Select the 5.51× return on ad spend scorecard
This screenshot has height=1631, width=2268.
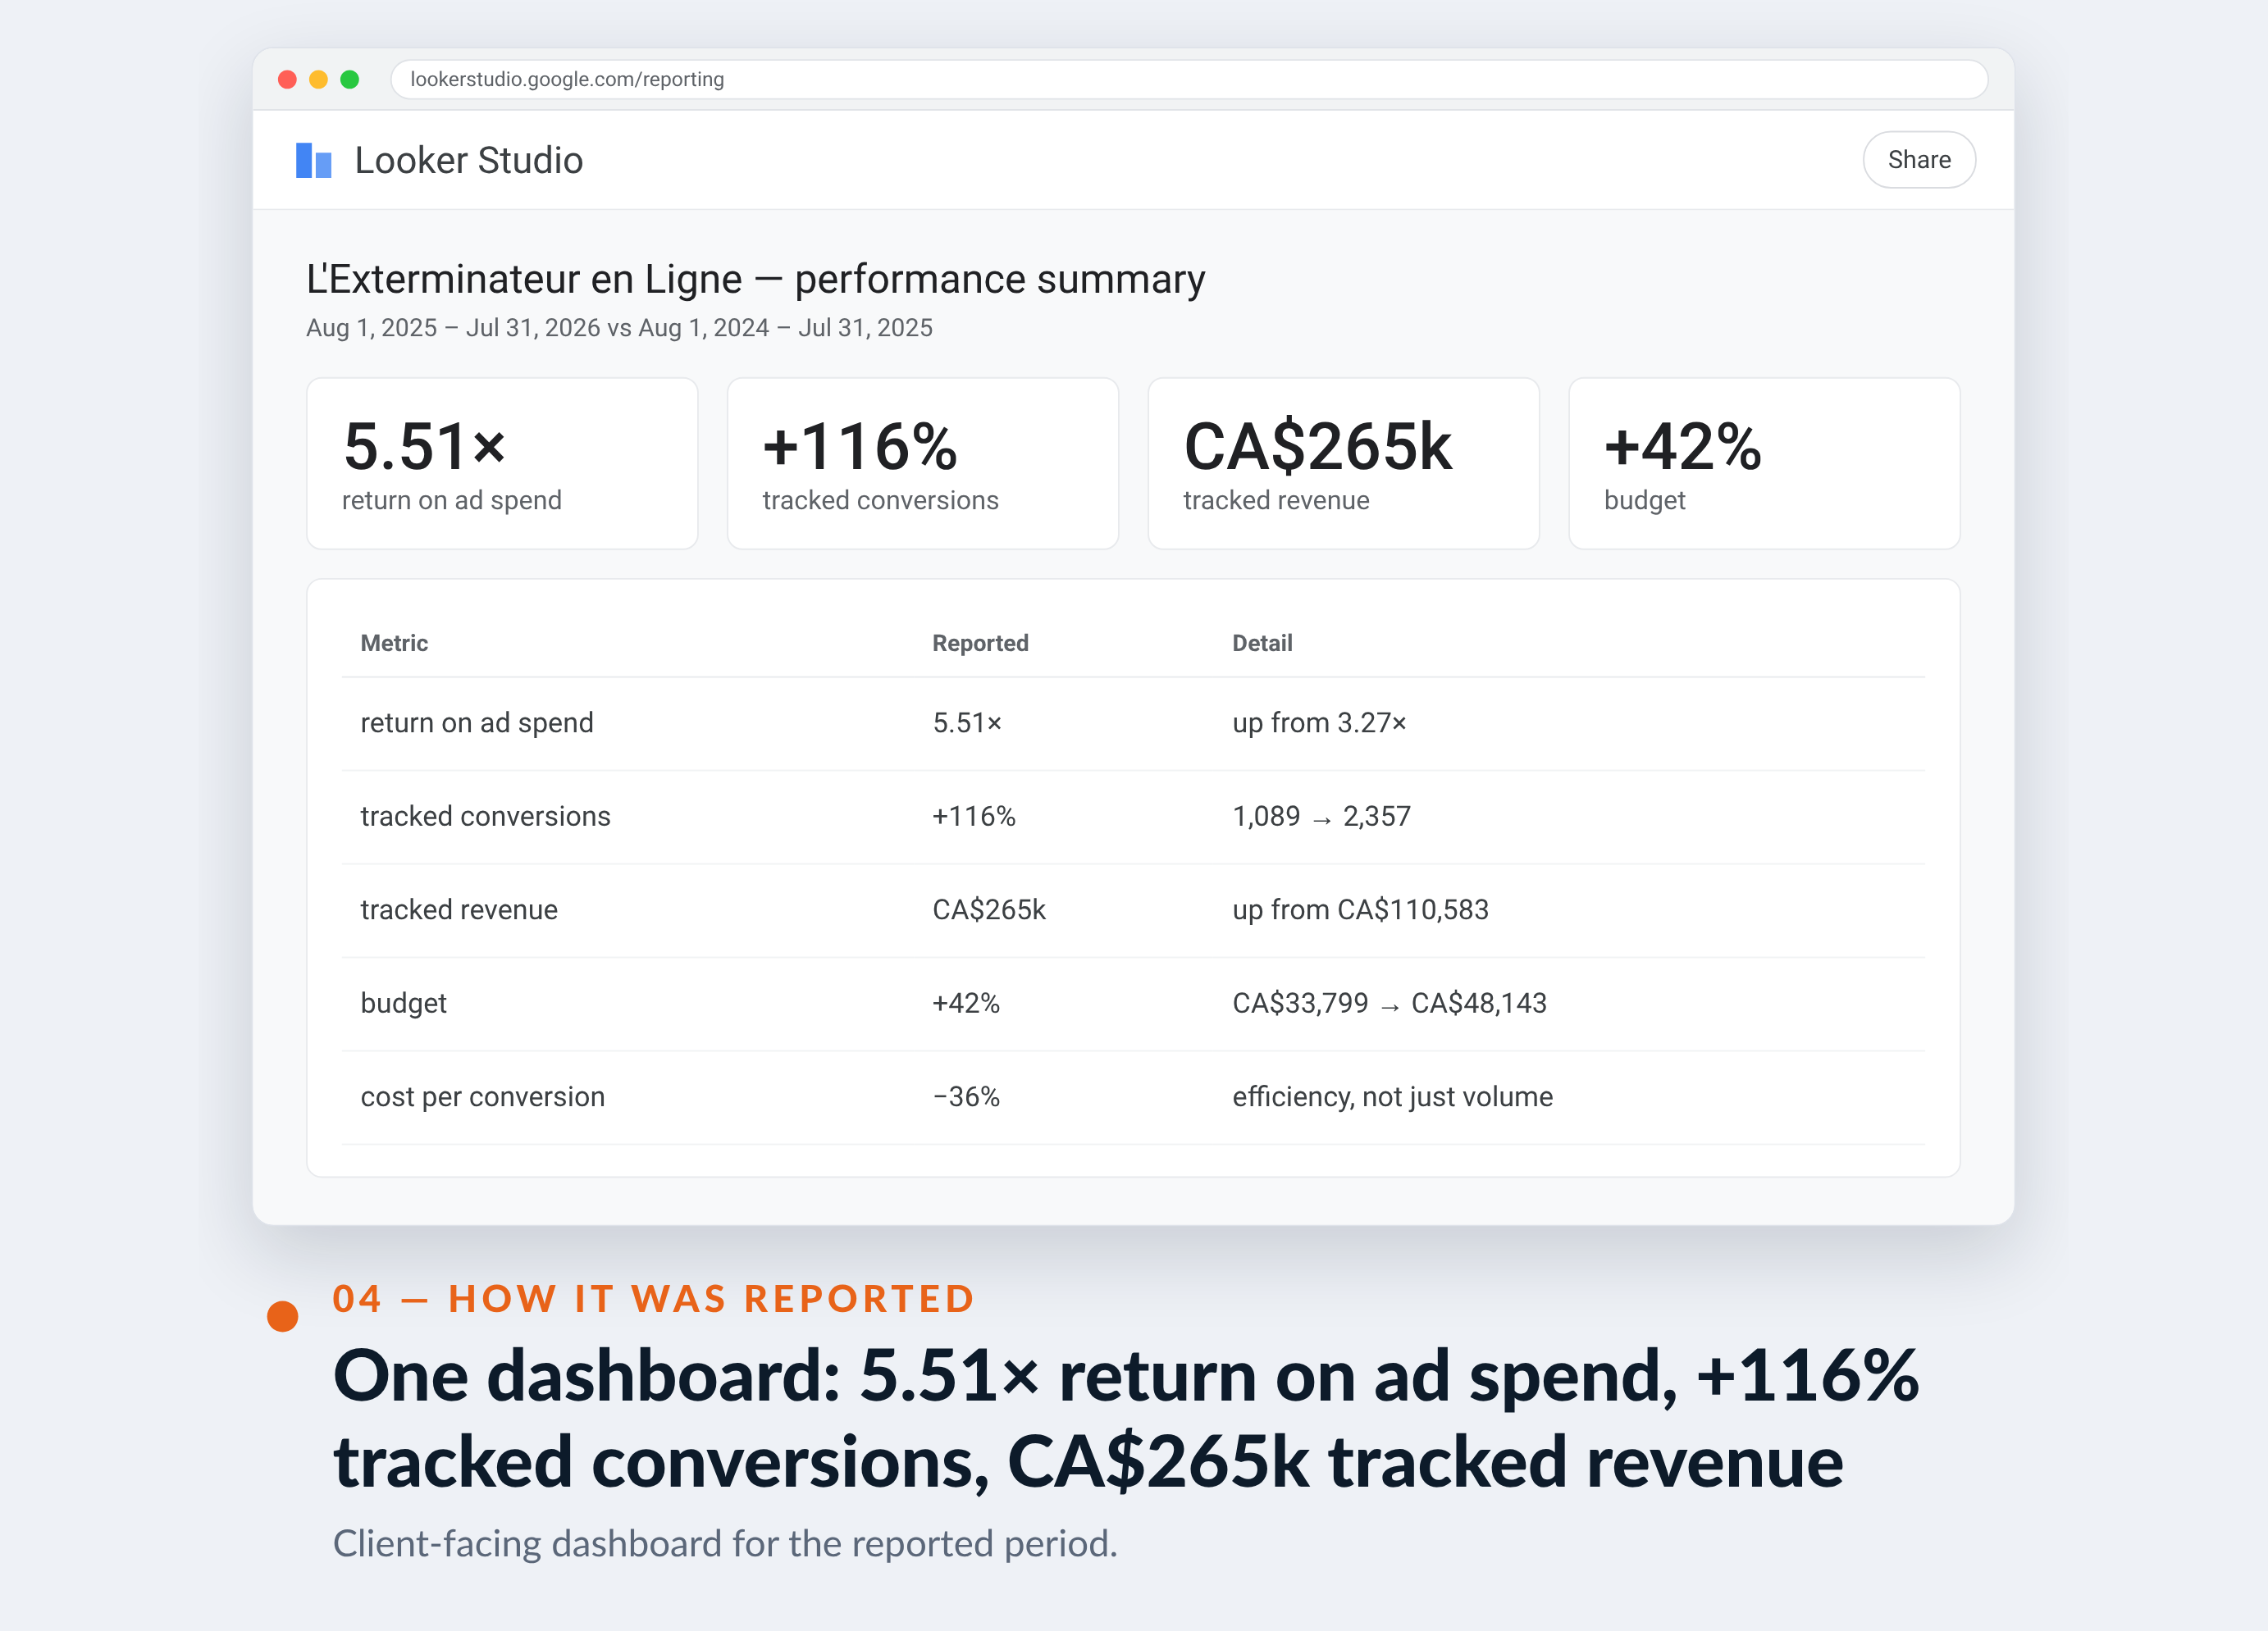502,463
